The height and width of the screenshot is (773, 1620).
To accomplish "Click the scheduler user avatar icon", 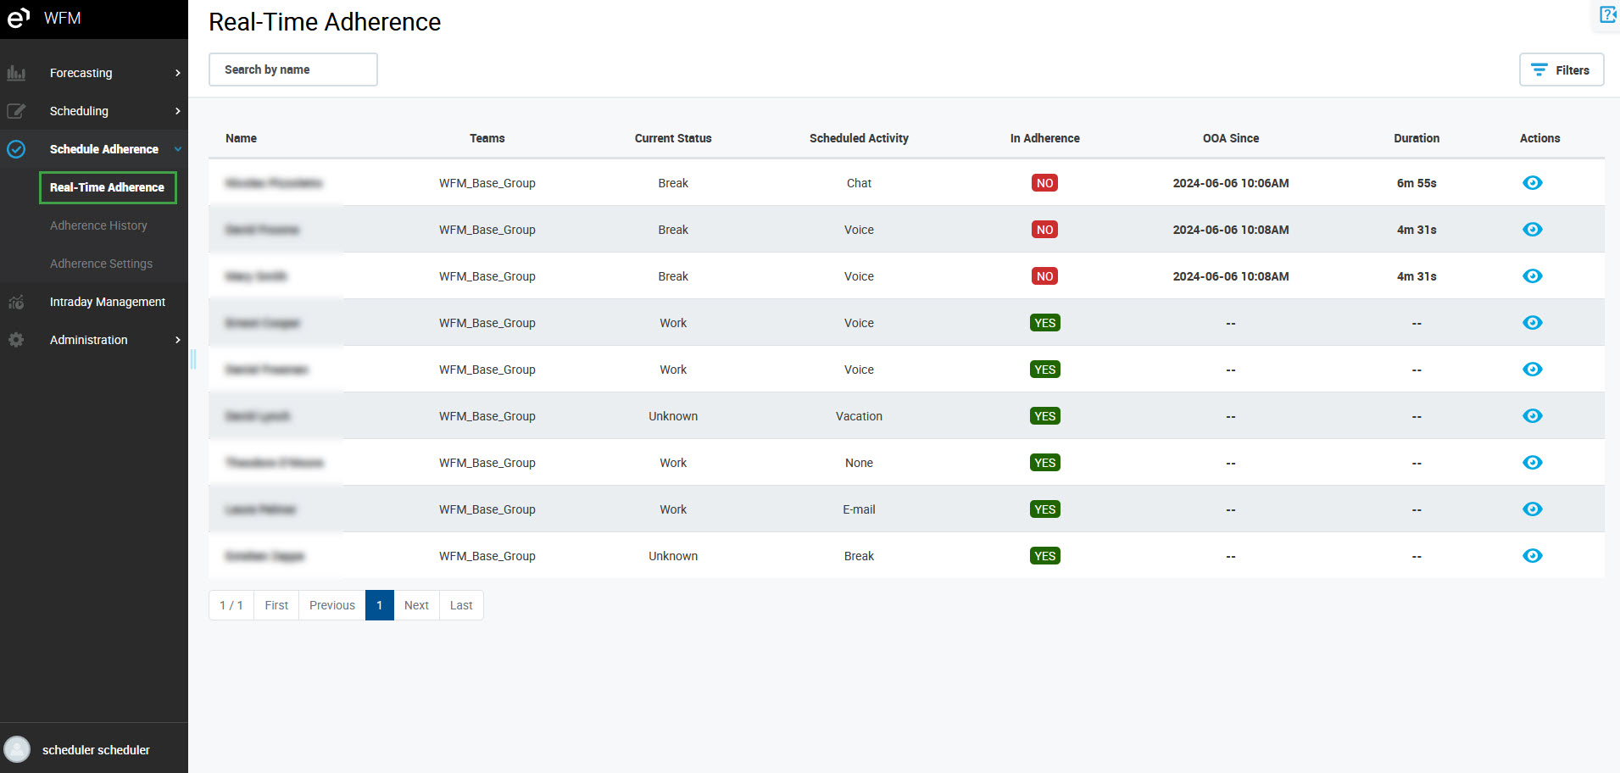I will point(17,749).
